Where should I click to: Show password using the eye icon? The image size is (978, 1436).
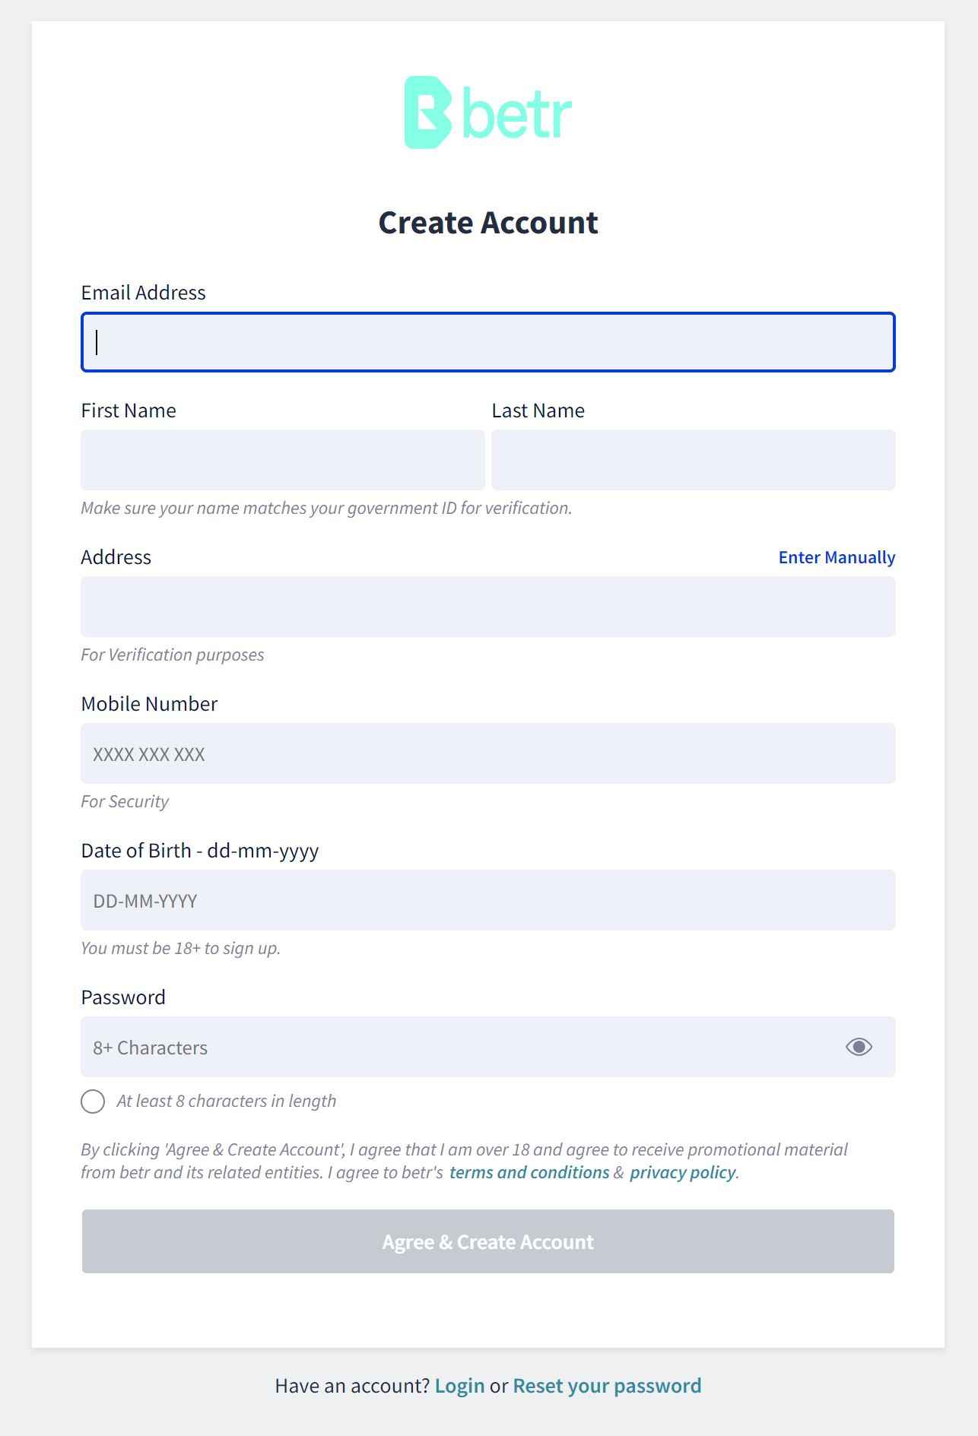pos(859,1047)
